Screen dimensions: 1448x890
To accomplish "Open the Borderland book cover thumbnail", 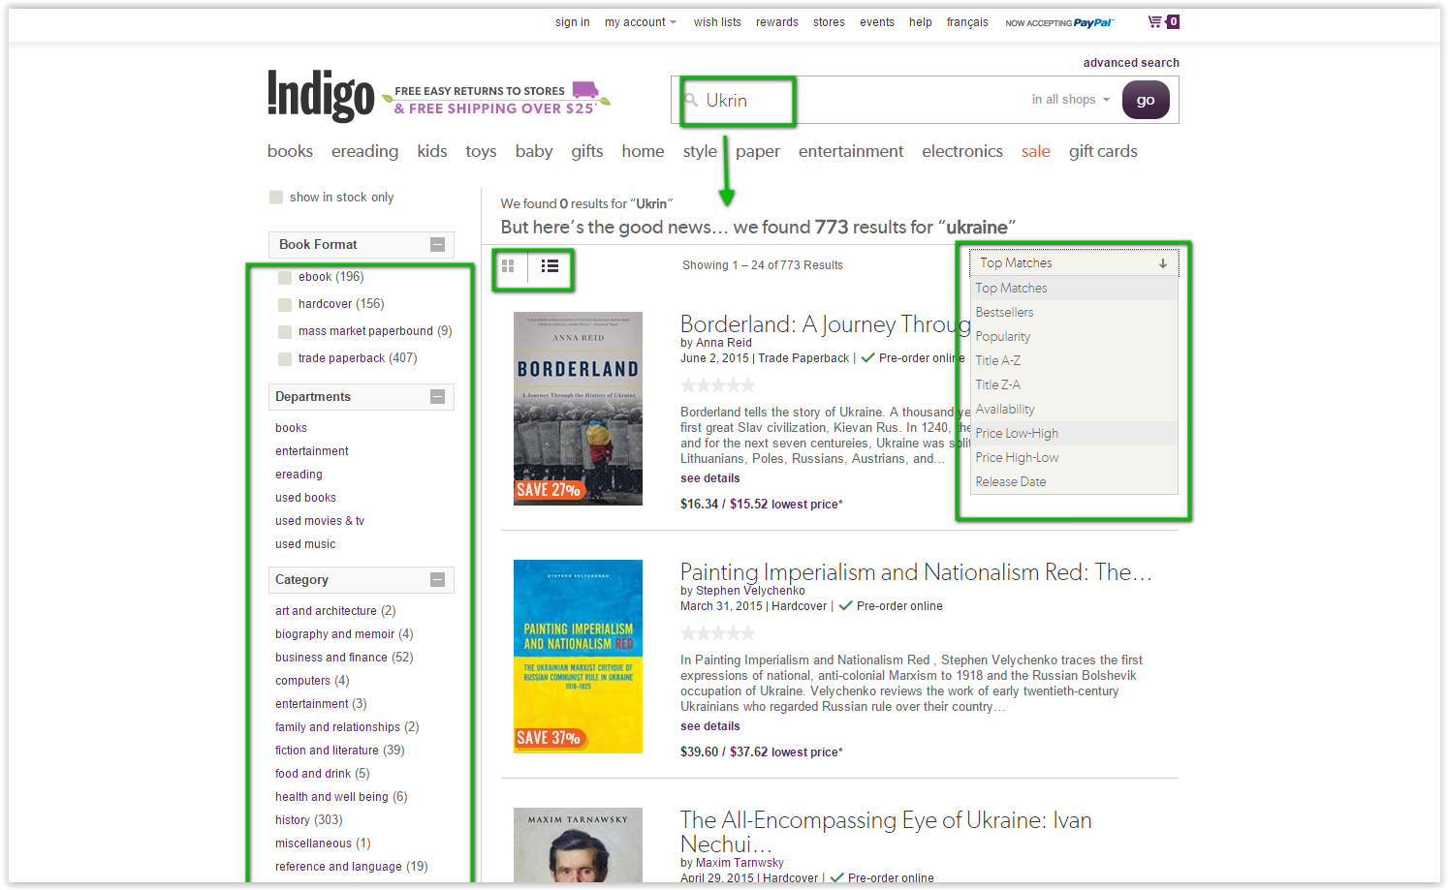I will pos(578,409).
